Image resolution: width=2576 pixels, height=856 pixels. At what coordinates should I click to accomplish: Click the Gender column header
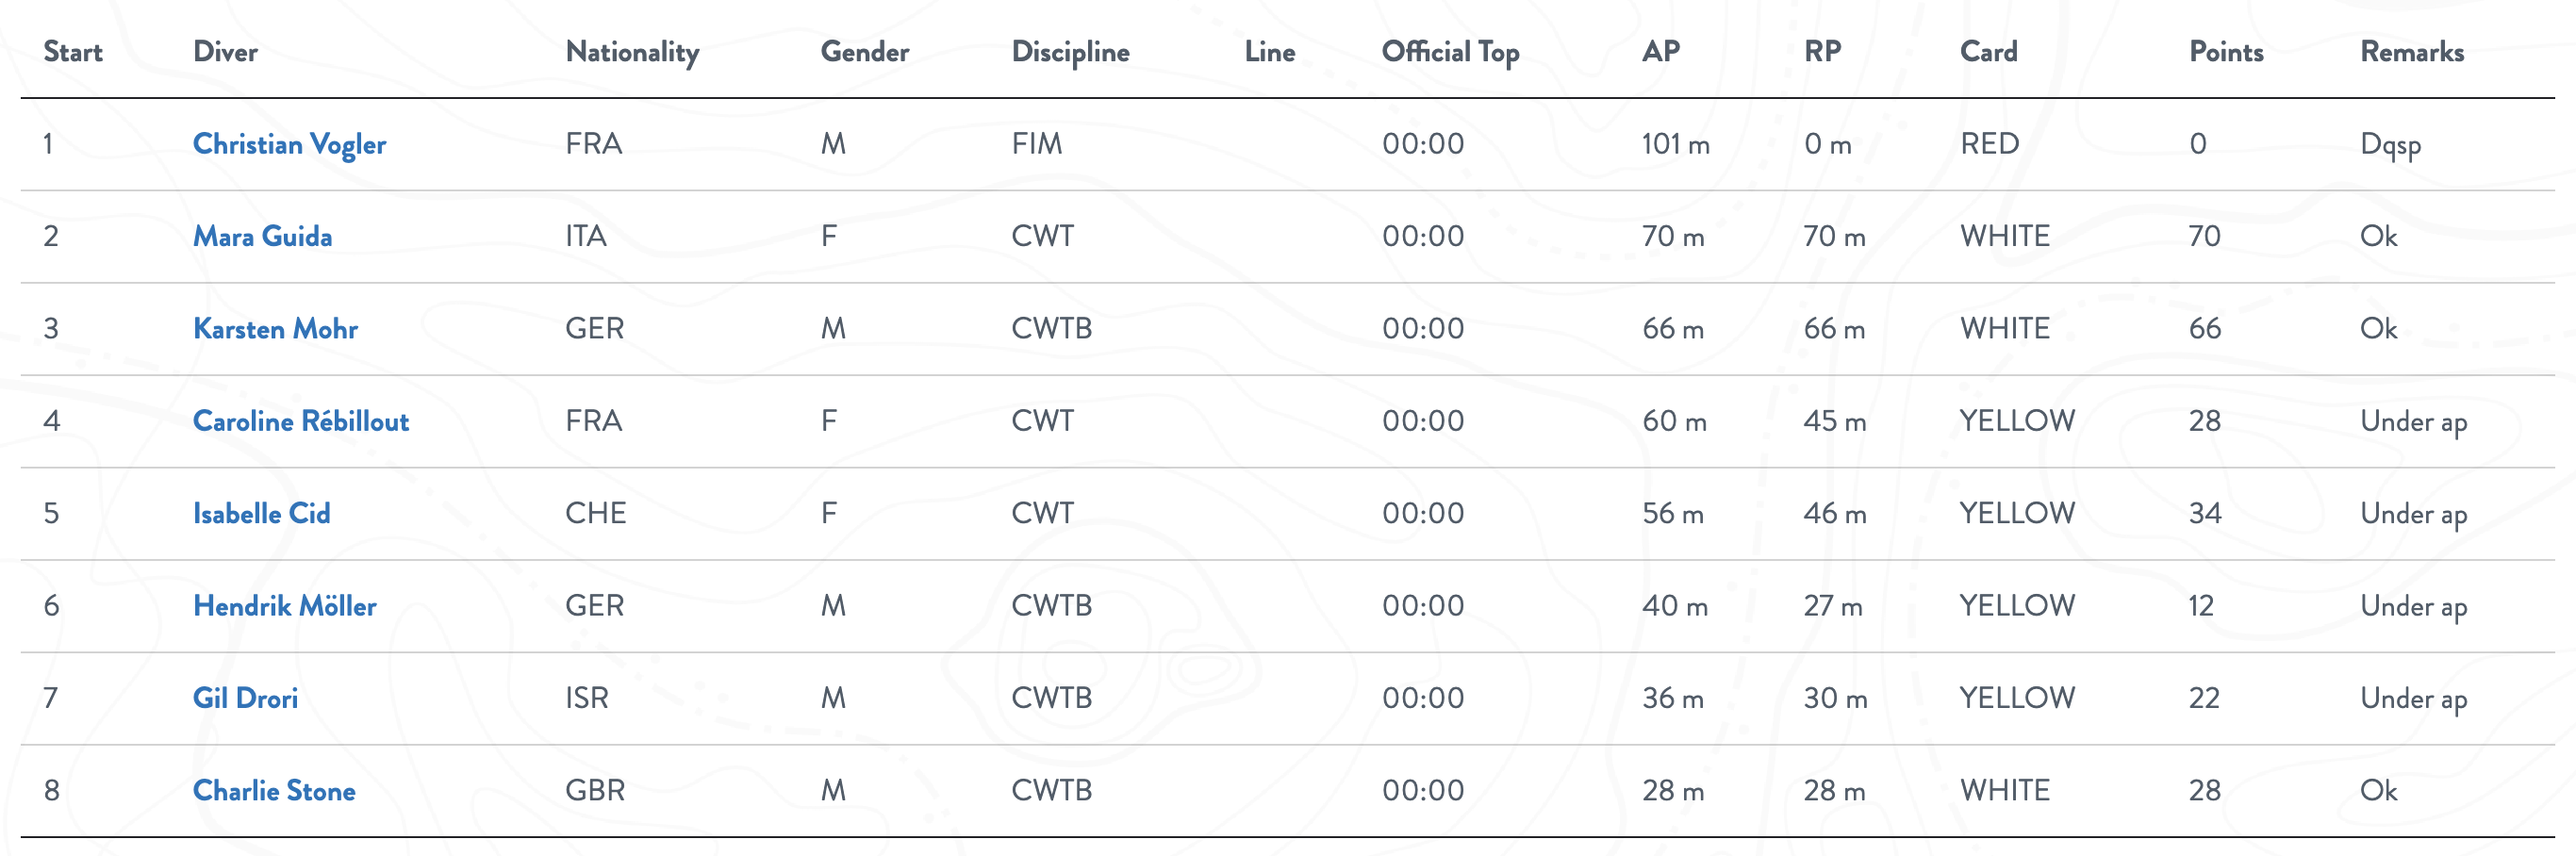click(864, 52)
